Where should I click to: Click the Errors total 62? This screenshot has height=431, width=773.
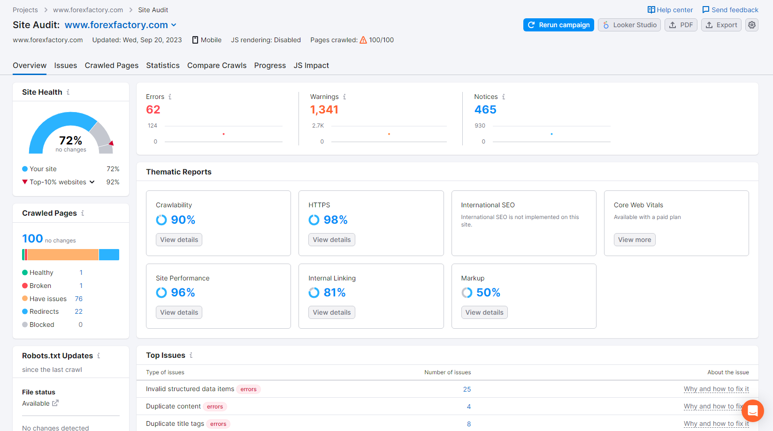[x=153, y=110]
